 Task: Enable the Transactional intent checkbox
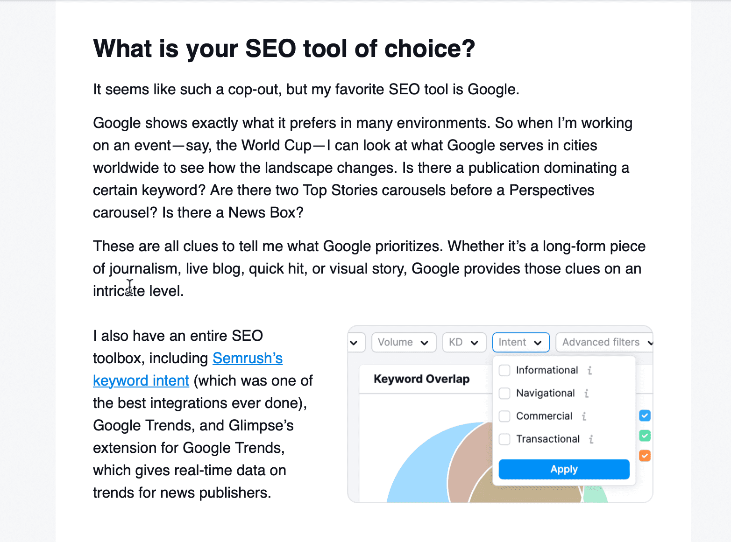504,439
